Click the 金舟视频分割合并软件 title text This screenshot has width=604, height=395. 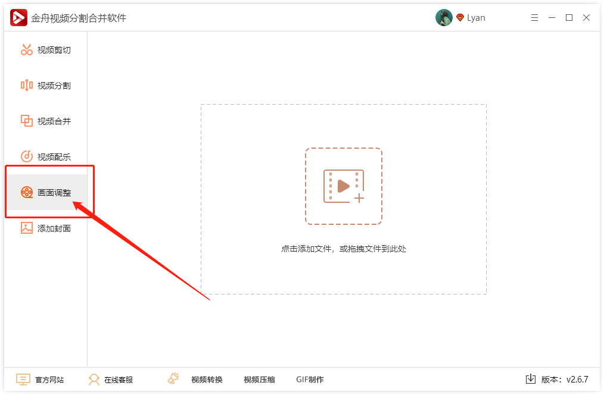click(x=79, y=18)
